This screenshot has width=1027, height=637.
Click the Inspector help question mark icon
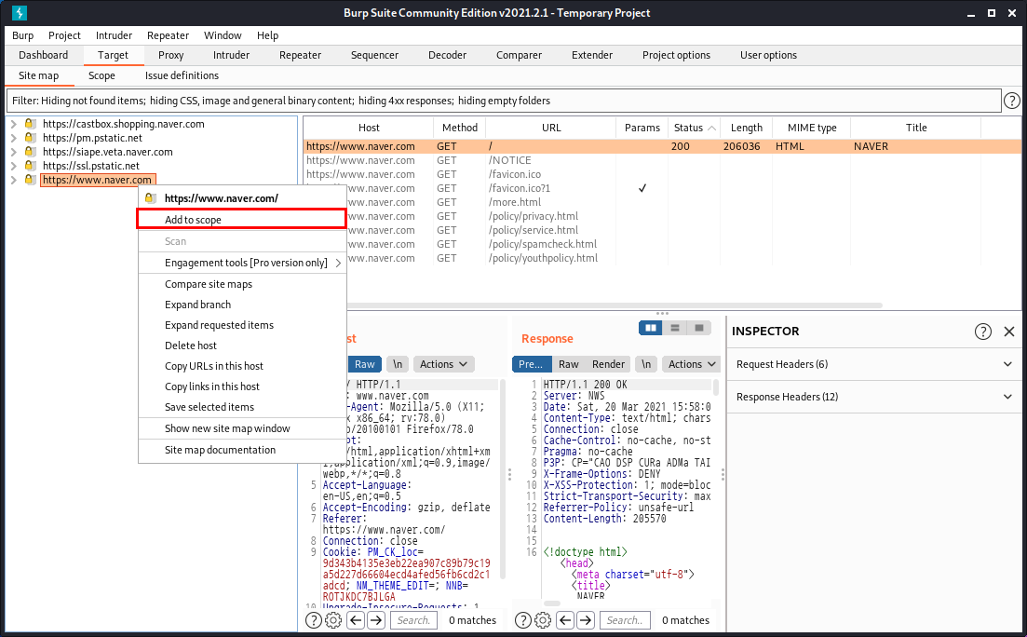coord(982,332)
